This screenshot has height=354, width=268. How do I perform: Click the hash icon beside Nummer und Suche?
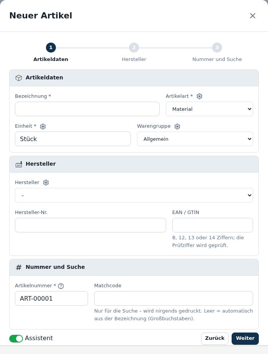pyautogui.click(x=19, y=267)
